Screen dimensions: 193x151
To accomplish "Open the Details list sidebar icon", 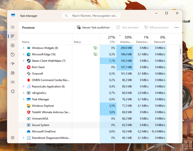I will (12, 82).
